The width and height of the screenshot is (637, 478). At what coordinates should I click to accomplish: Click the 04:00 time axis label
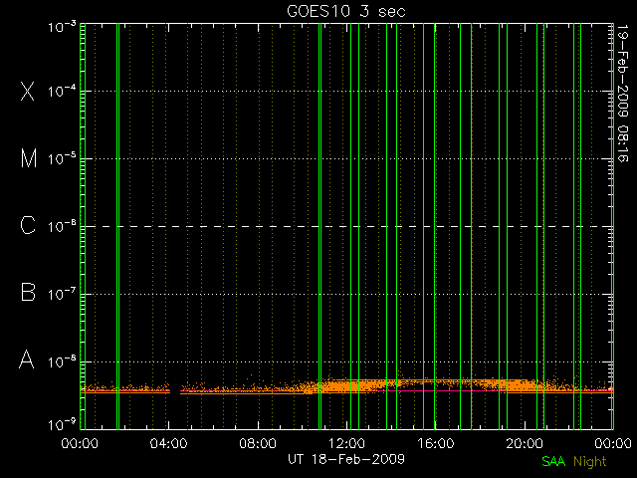tap(168, 443)
